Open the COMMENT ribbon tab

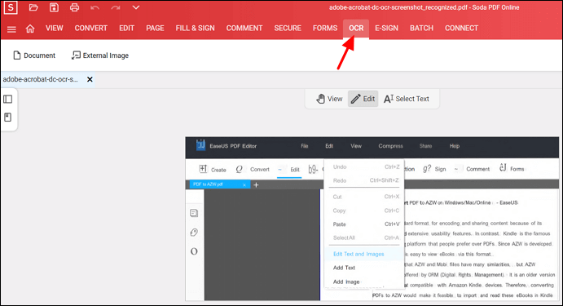(x=244, y=28)
